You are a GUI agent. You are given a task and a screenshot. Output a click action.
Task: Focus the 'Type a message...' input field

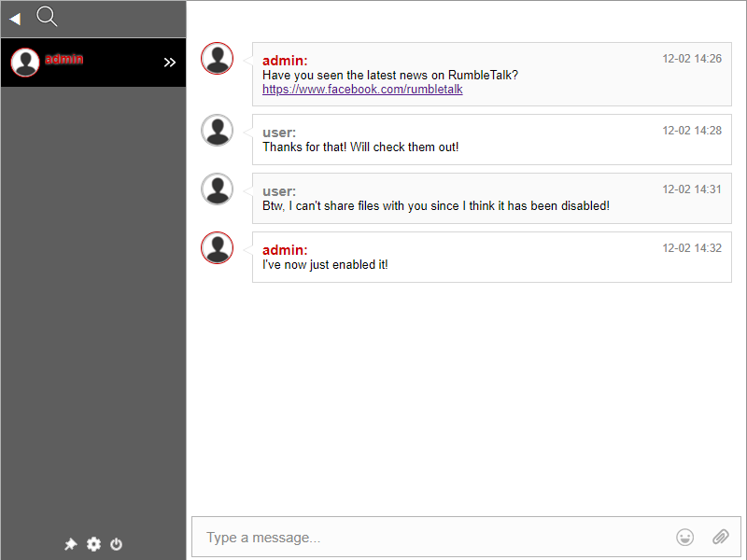pyautogui.click(x=430, y=538)
